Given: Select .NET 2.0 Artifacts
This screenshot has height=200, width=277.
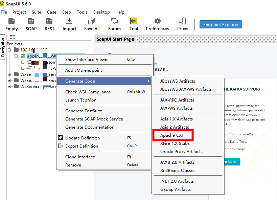Looking at the screenshot, I should tap(188, 181).
